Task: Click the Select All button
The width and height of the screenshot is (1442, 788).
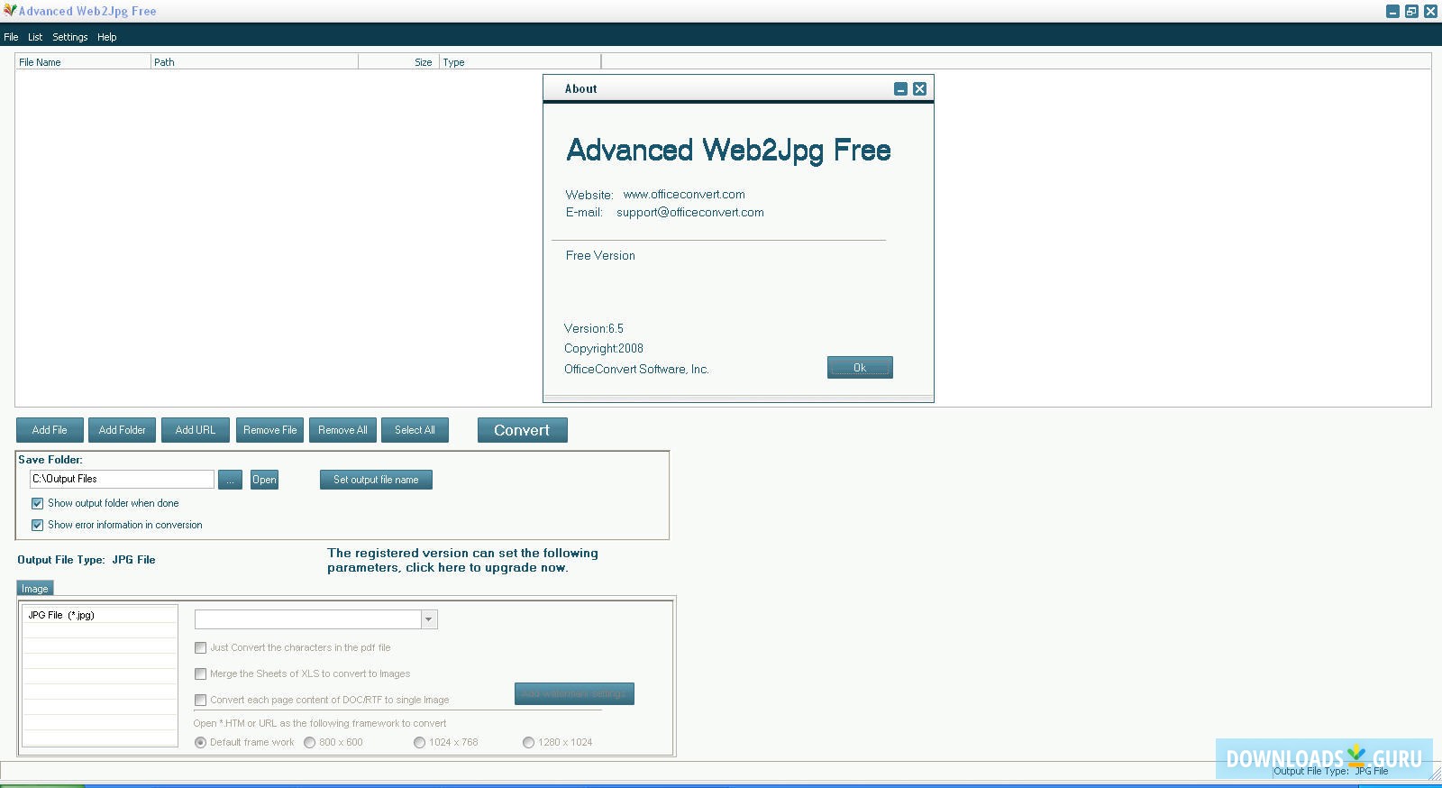Action: click(415, 430)
